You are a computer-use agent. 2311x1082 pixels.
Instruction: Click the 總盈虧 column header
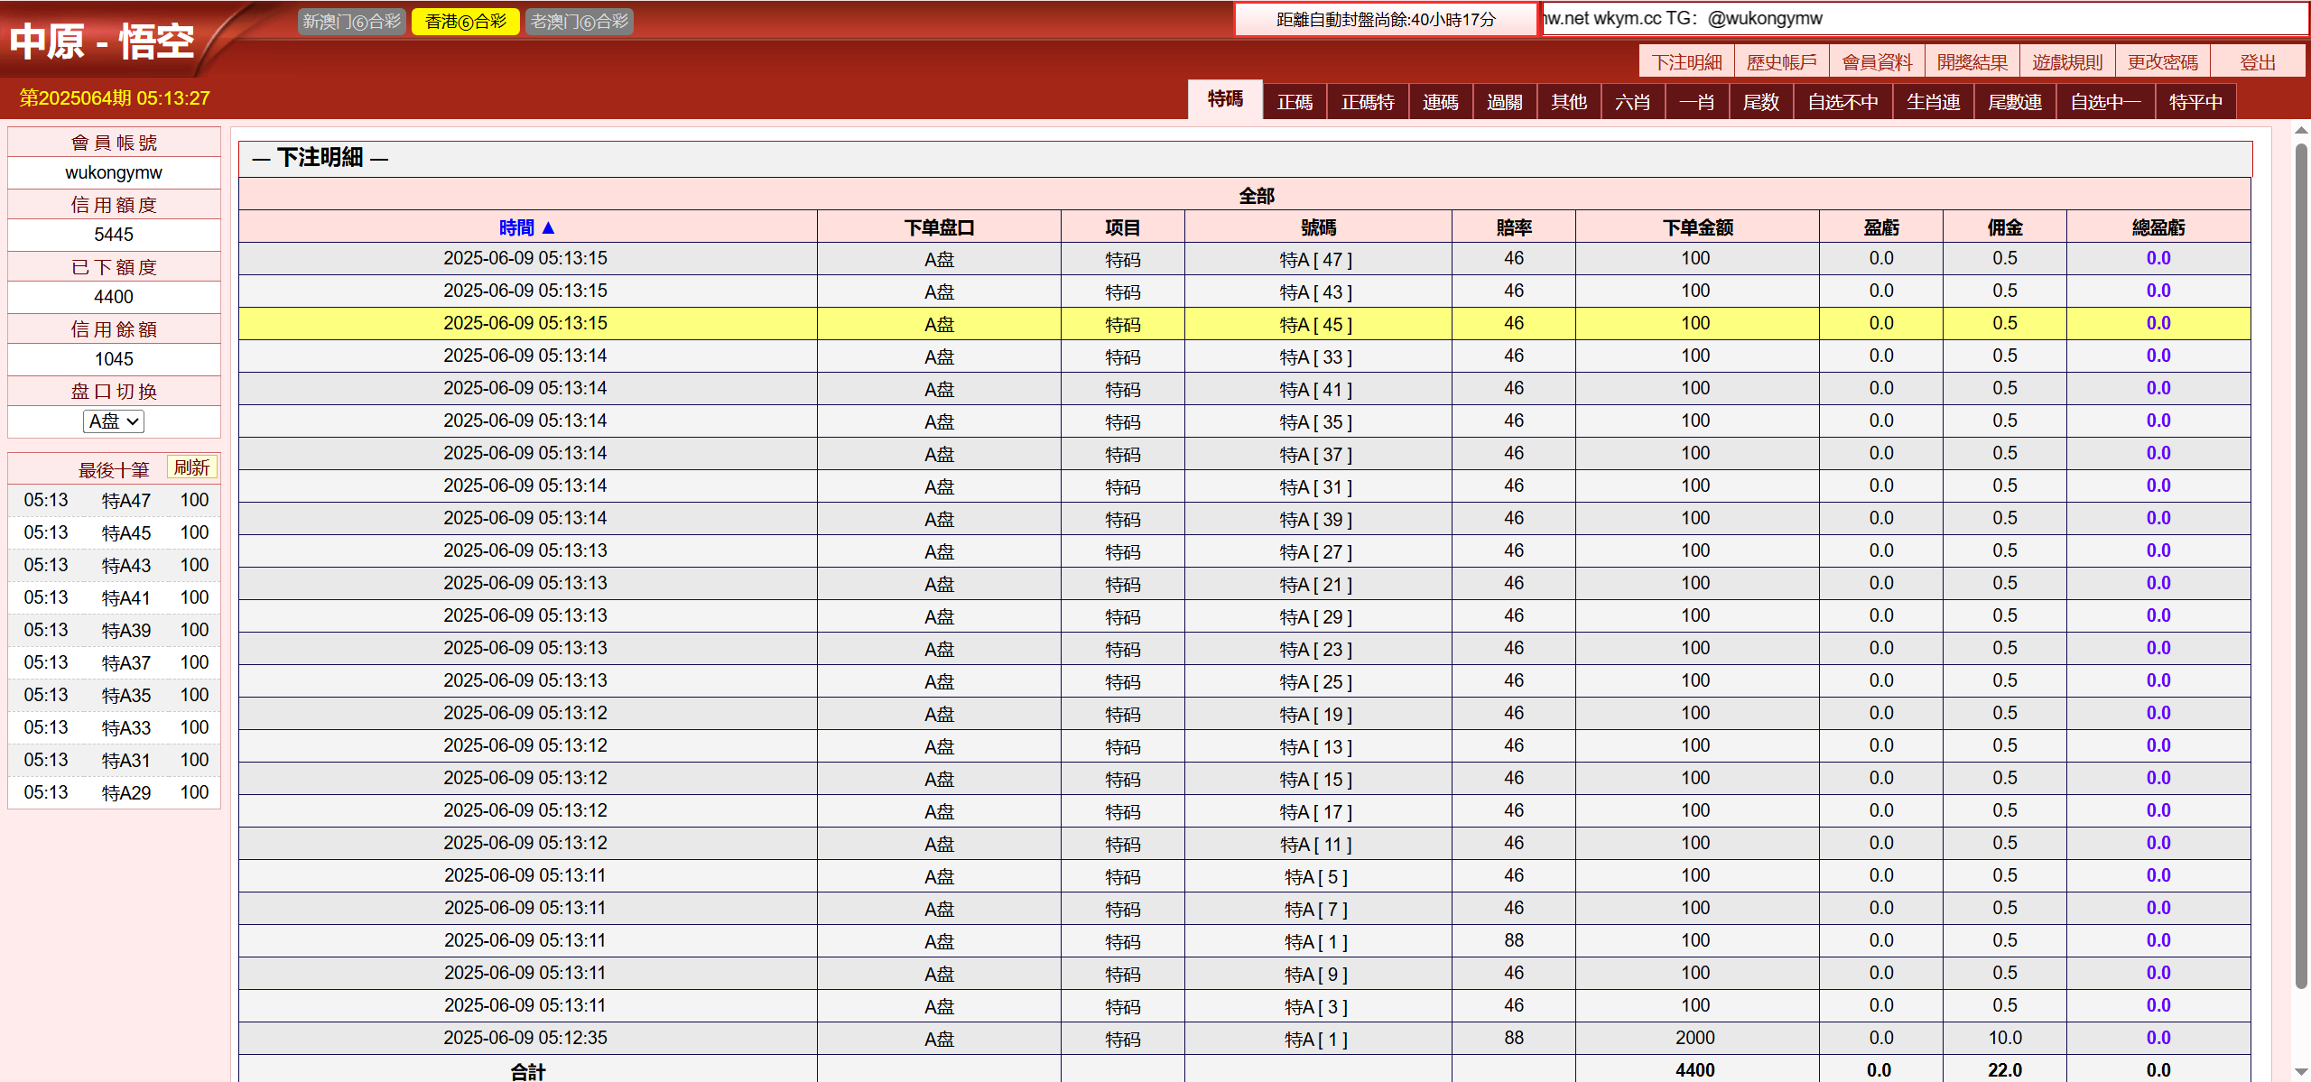tap(2158, 227)
